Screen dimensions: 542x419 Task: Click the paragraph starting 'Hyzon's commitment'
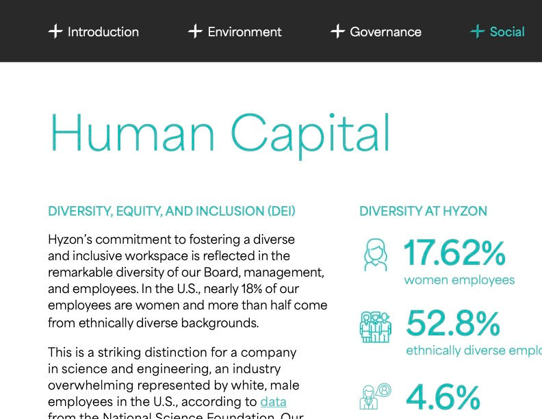[x=188, y=281]
